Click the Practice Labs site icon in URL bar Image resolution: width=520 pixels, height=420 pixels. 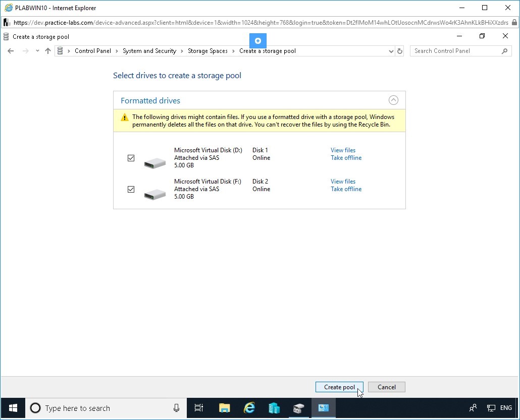(x=7, y=23)
